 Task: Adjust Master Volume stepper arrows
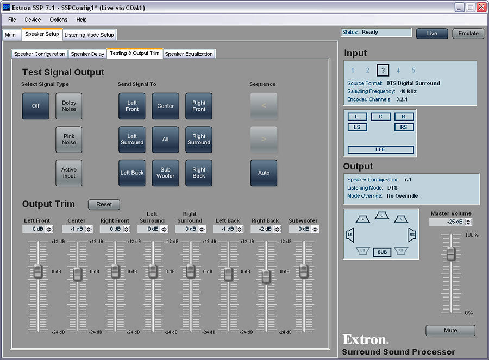pyautogui.click(x=469, y=222)
